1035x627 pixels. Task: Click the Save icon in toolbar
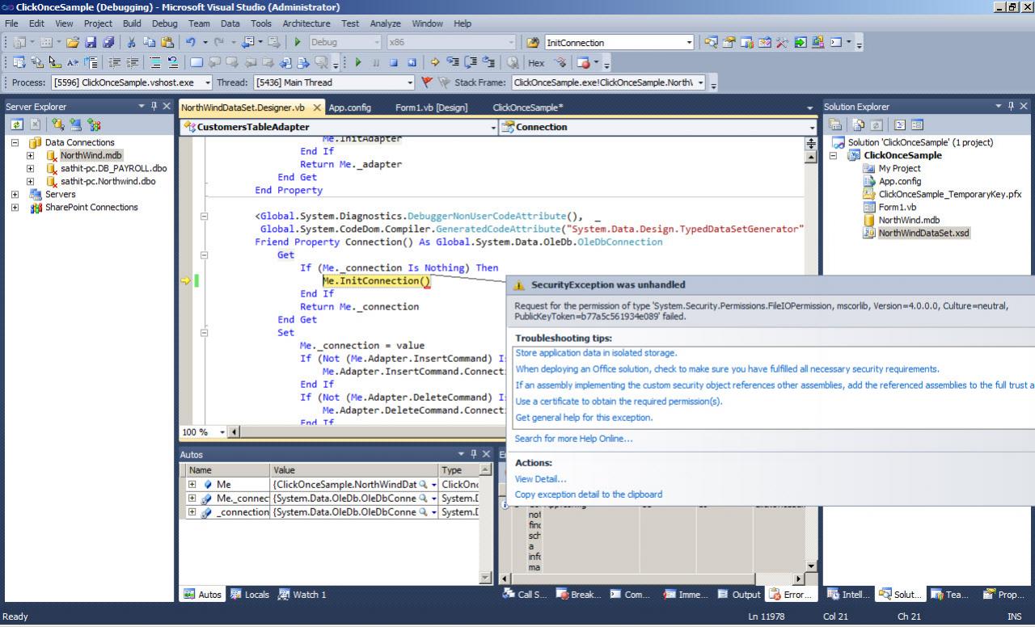tap(91, 43)
